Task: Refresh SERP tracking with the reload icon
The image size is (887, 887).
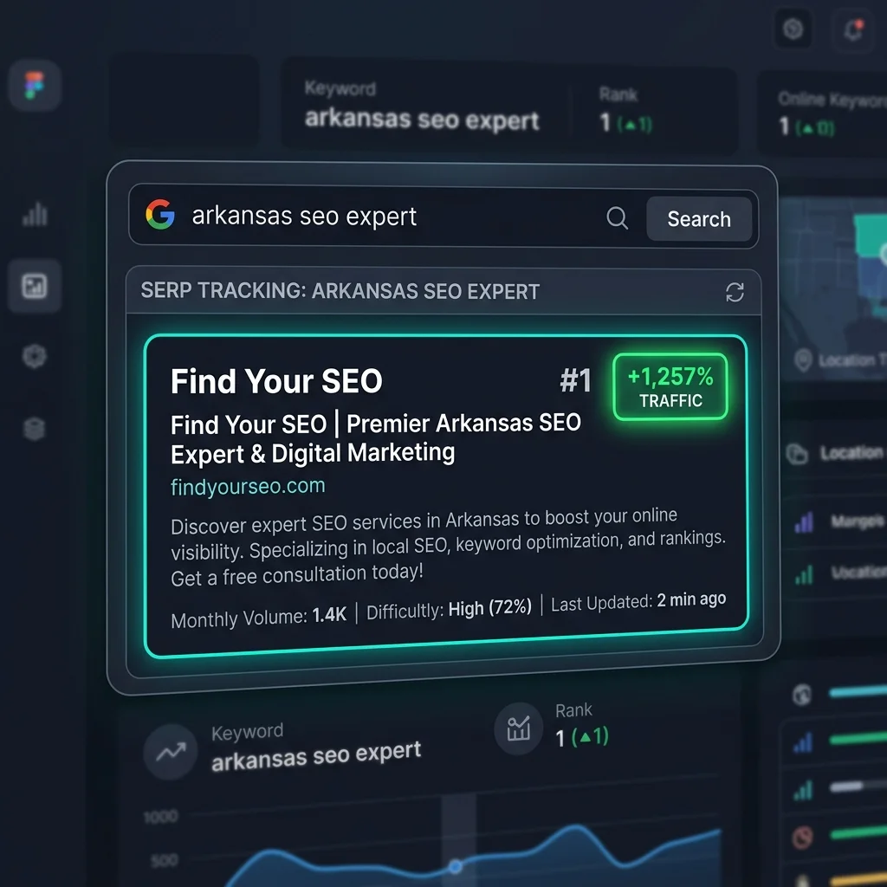Action: (x=735, y=293)
